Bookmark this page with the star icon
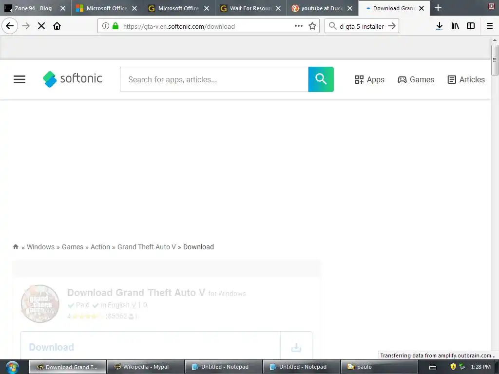The width and height of the screenshot is (499, 374). pos(312,26)
